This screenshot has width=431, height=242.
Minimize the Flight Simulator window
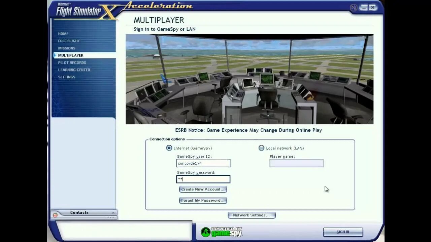pos(364,7)
